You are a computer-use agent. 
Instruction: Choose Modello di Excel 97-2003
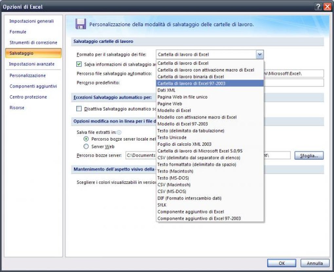click(210, 124)
